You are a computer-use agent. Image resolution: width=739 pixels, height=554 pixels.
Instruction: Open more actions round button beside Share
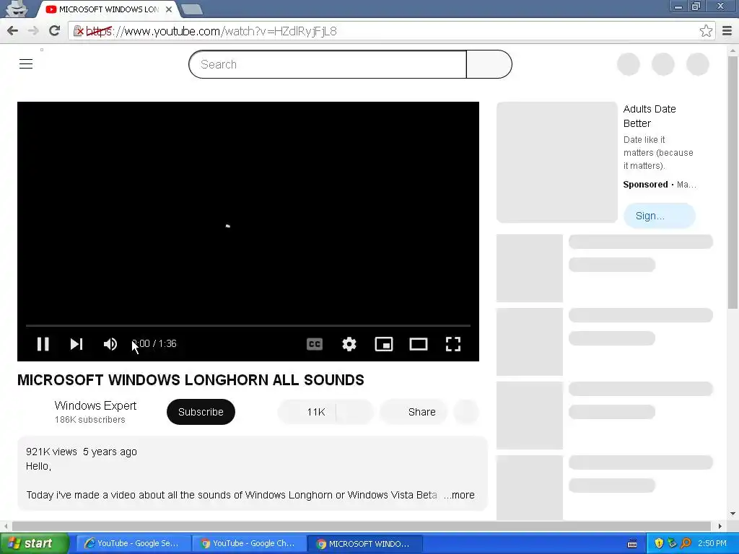tap(466, 412)
